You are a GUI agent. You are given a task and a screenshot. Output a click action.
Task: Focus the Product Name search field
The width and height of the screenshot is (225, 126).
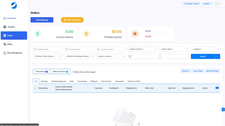(79, 49)
